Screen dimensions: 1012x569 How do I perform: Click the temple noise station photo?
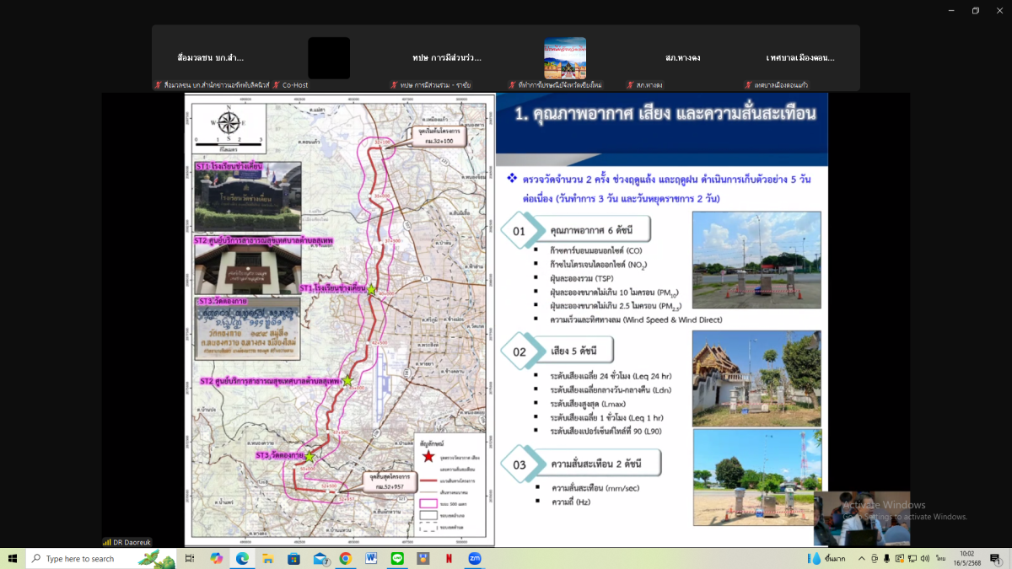(756, 378)
